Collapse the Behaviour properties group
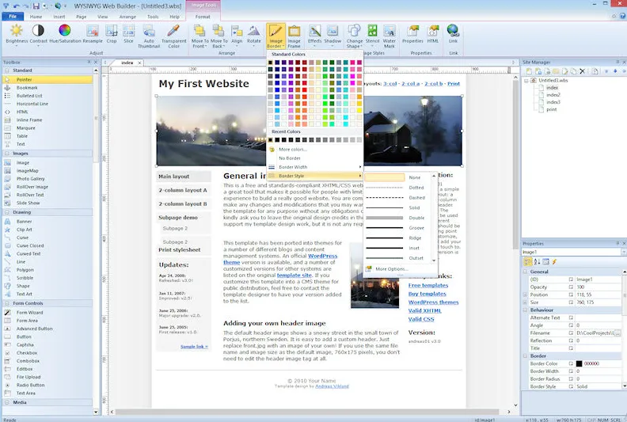 [526, 310]
